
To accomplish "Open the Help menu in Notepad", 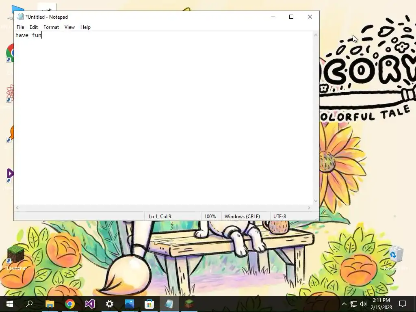I will click(85, 27).
